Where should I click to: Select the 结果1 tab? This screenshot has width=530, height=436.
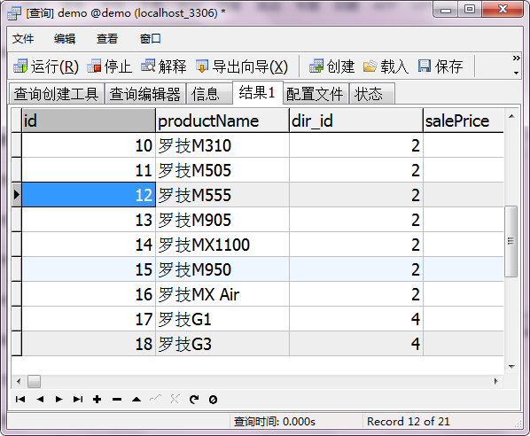(257, 92)
